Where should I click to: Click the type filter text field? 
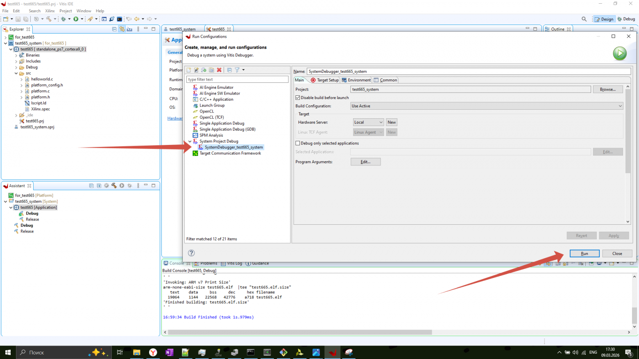coord(237,79)
